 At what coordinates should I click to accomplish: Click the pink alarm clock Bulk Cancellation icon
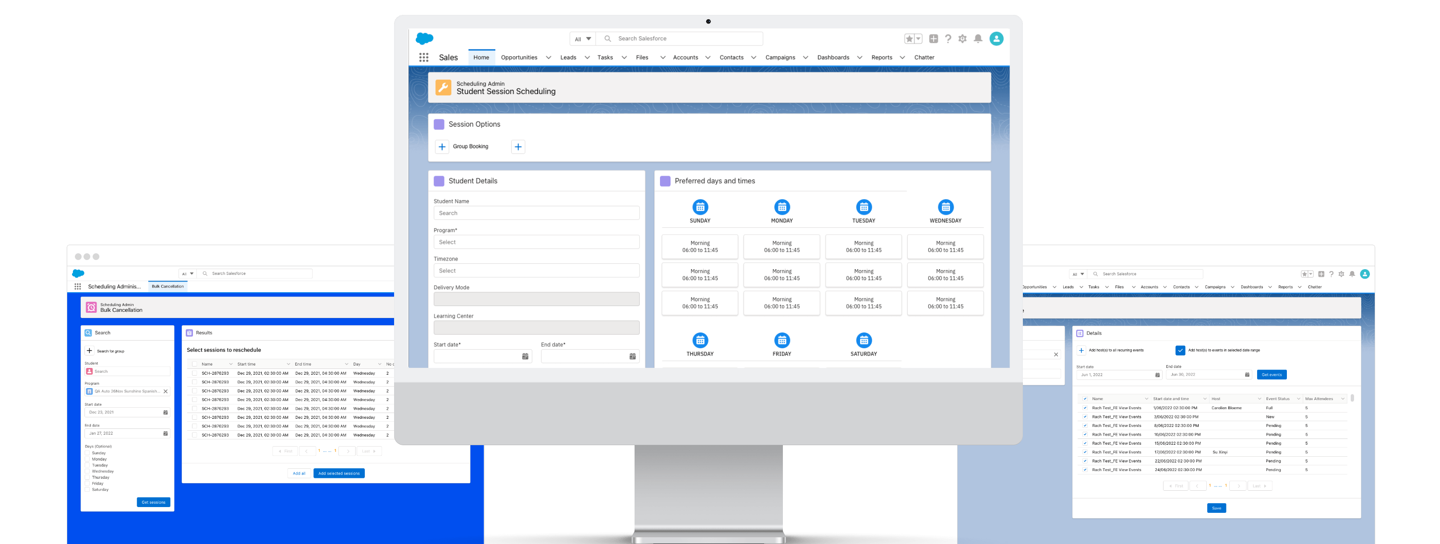91,308
